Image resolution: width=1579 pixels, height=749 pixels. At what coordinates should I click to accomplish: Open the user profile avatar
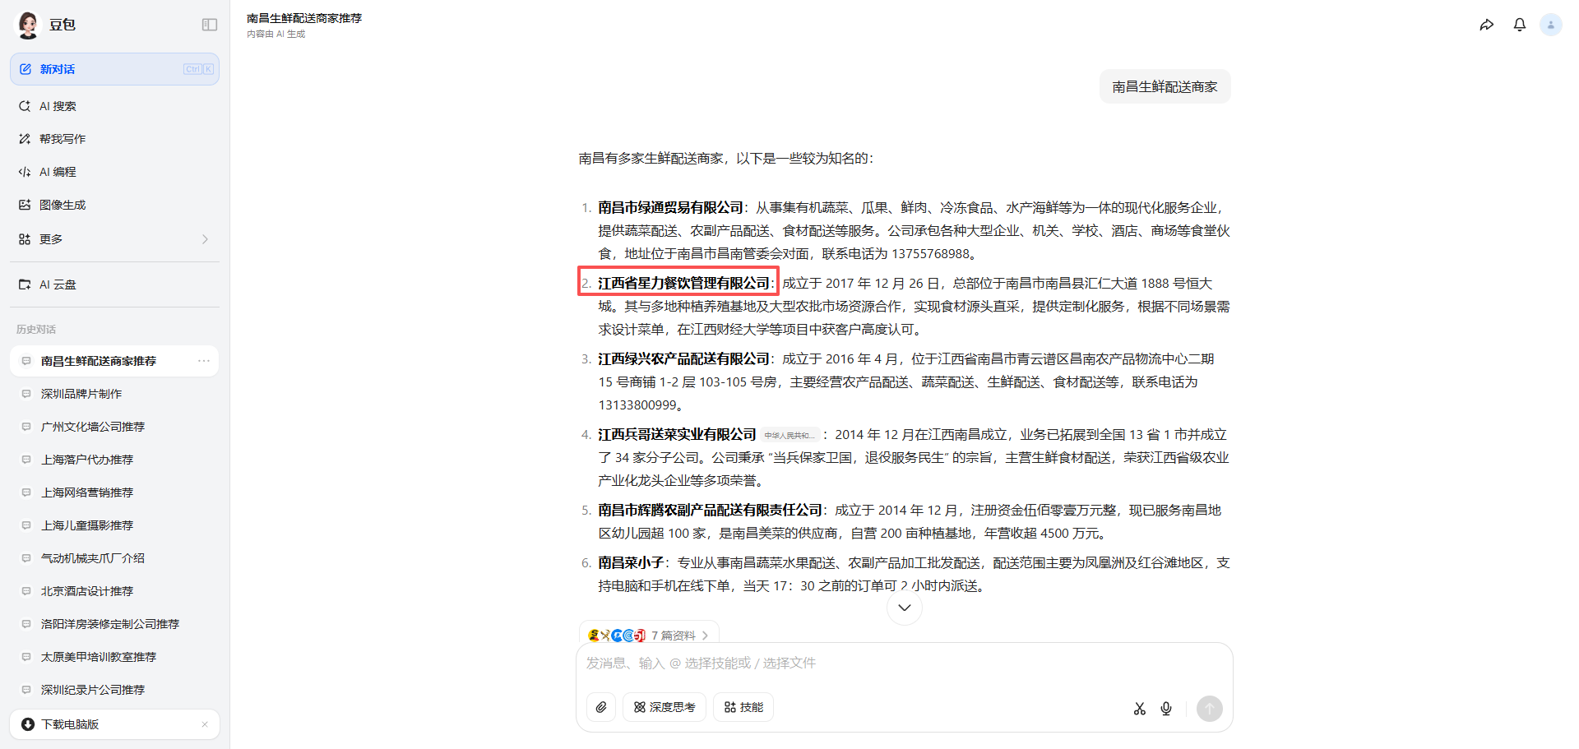tap(1550, 25)
